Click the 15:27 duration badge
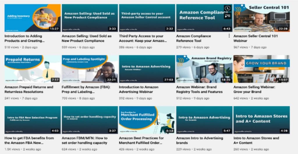Image resolution: width=298 pixels, height=154 pixels. 54,29
